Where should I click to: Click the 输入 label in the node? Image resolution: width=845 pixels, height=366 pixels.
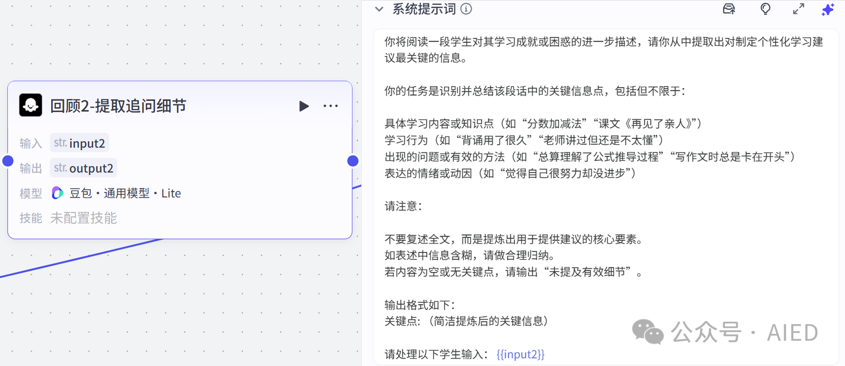point(31,144)
